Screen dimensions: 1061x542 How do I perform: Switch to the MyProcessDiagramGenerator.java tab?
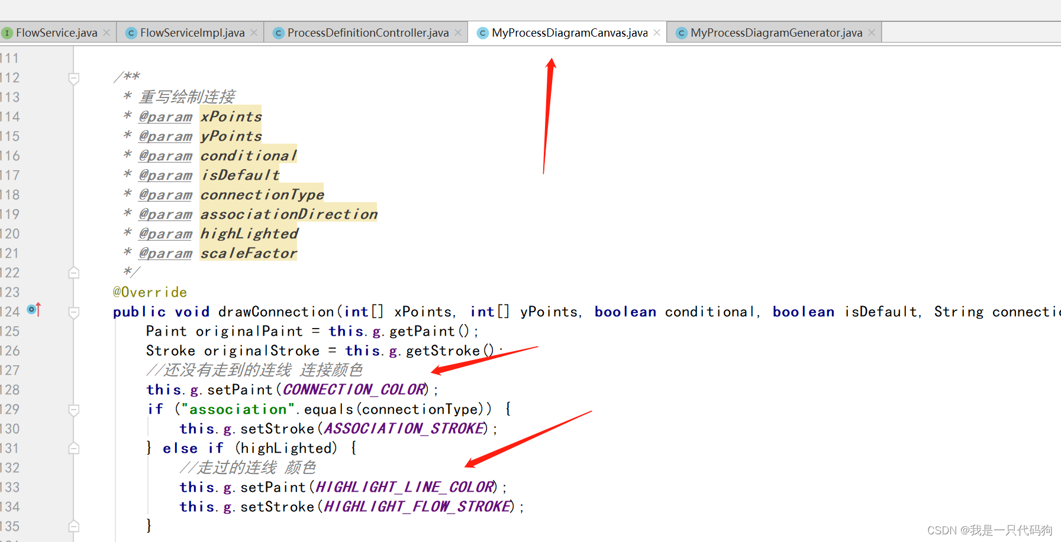click(x=769, y=33)
